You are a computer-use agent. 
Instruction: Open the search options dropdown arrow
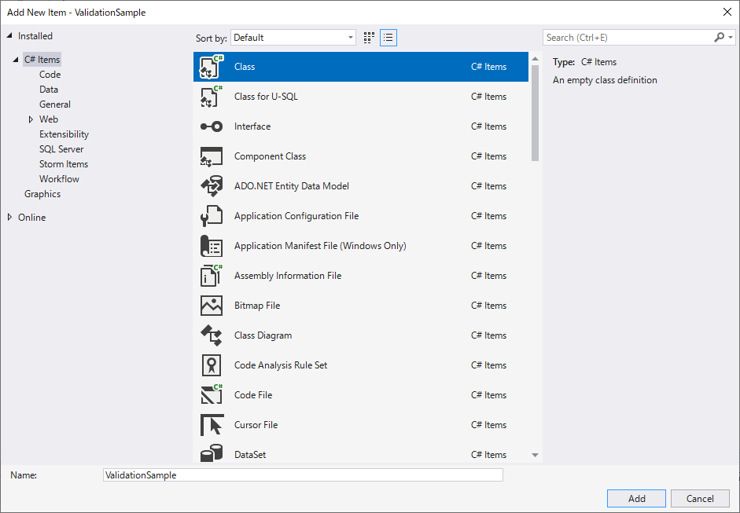click(731, 37)
